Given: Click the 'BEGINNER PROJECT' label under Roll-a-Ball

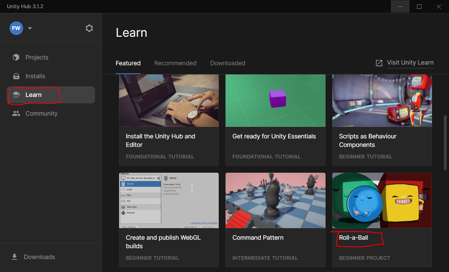Looking at the screenshot, I should [x=365, y=258].
